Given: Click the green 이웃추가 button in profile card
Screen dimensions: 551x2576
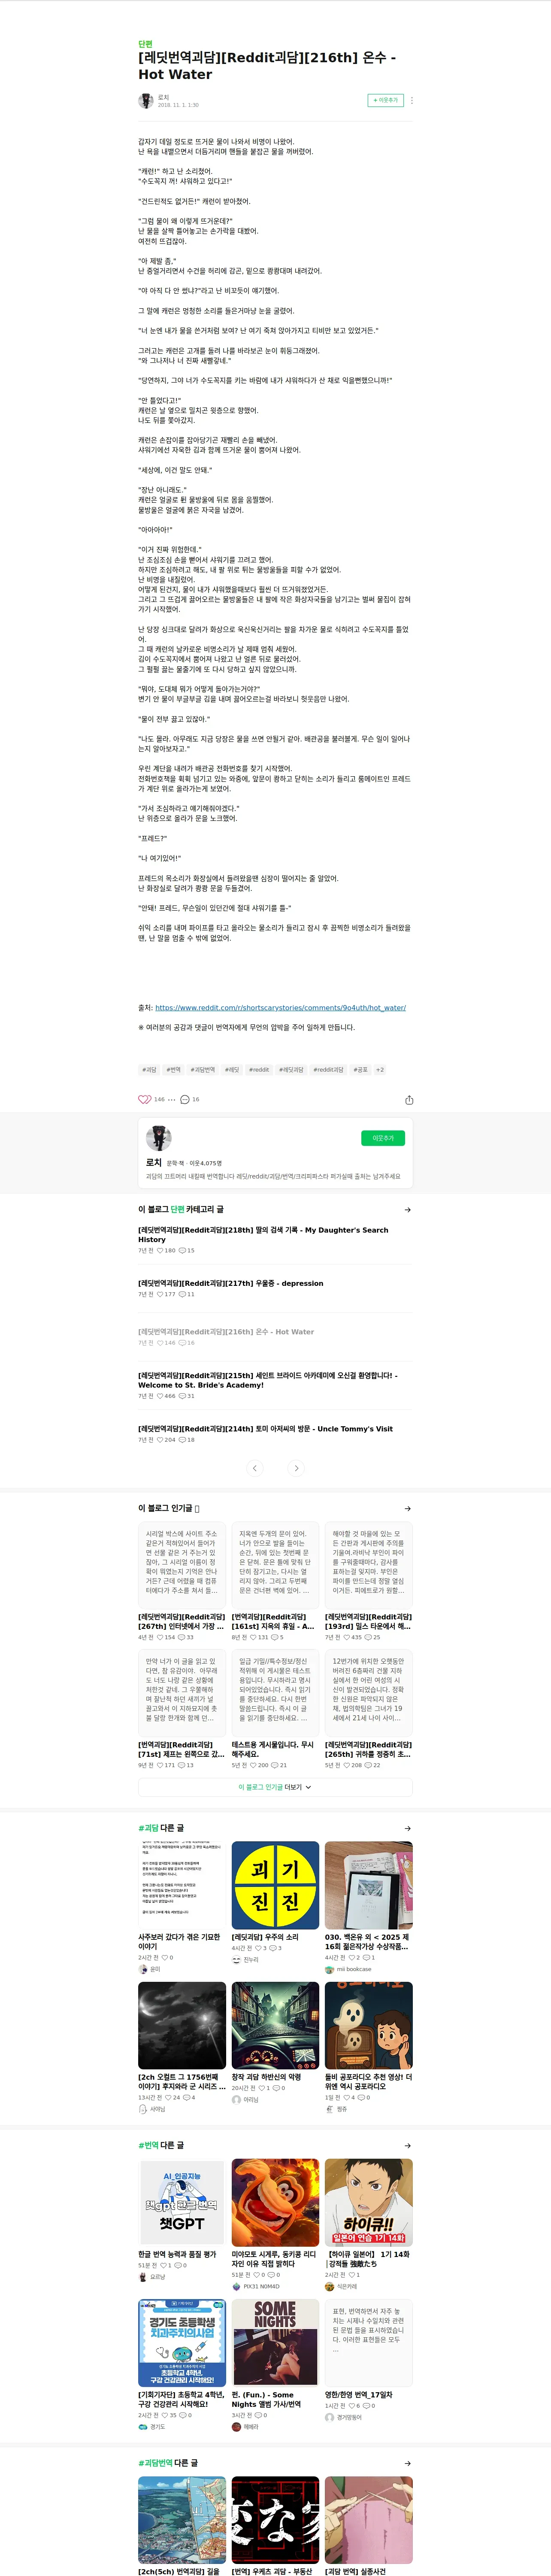Looking at the screenshot, I should [x=383, y=1138].
